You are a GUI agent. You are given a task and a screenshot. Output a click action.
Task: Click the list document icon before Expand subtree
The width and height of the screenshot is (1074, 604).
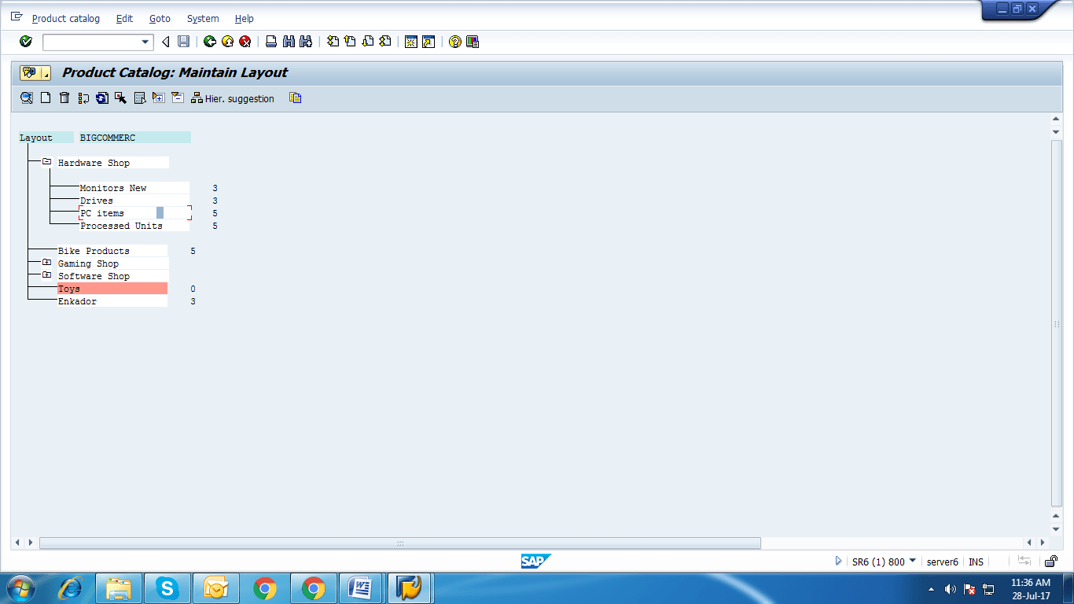140,98
